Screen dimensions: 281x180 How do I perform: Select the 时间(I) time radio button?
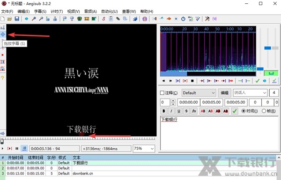pos(244,111)
